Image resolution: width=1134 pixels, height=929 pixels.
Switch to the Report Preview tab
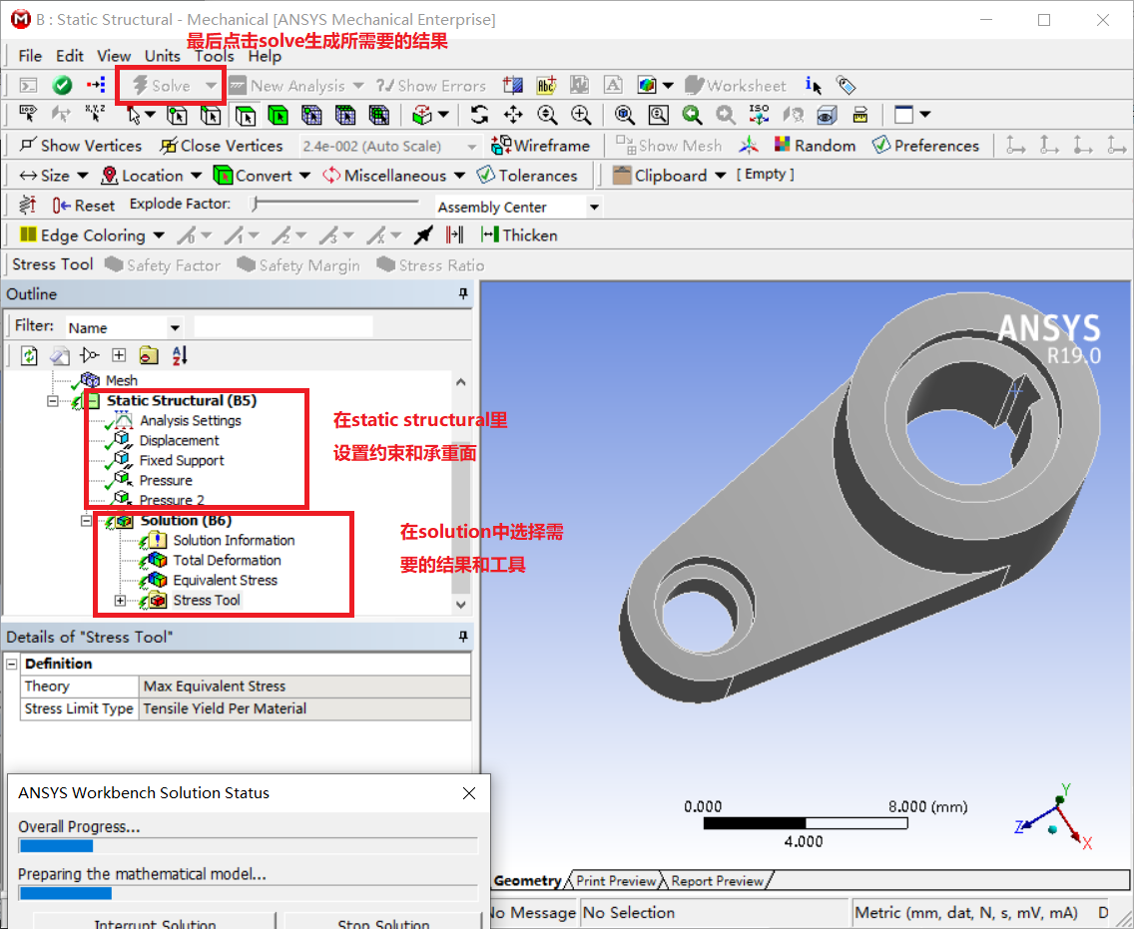click(717, 880)
